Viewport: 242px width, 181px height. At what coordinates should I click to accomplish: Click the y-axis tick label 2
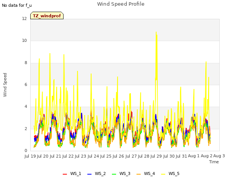click(x=26, y=129)
